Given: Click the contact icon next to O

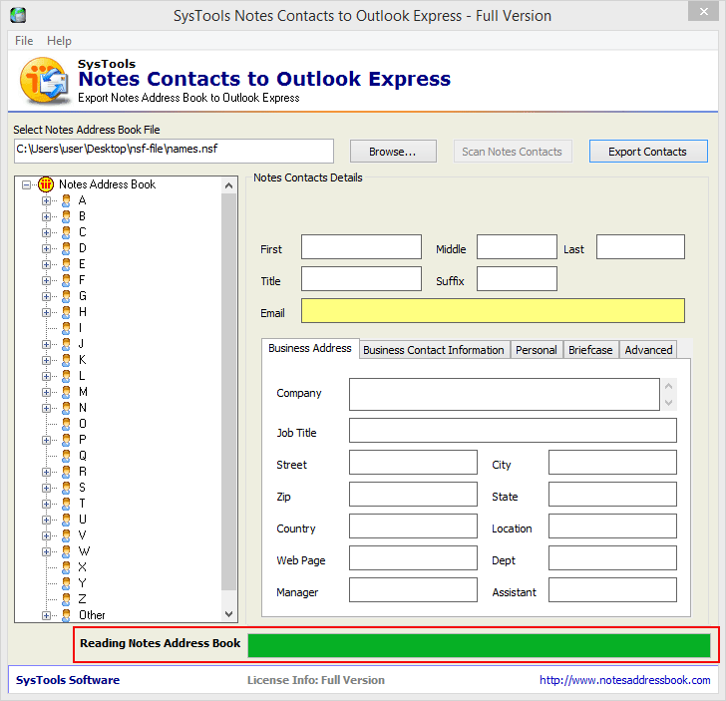Looking at the screenshot, I should (x=66, y=424).
